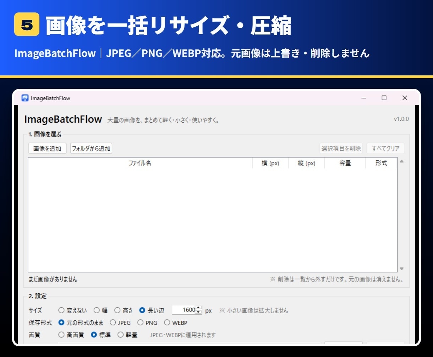Screen dimensions: 433x357
Task: Maximize the ImageBatchFlow window
Action: [x=384, y=98]
